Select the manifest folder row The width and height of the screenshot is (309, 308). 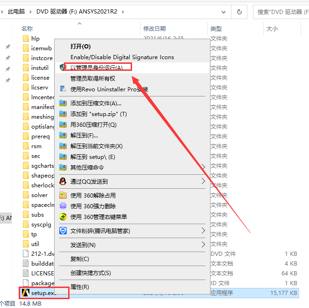point(38,107)
